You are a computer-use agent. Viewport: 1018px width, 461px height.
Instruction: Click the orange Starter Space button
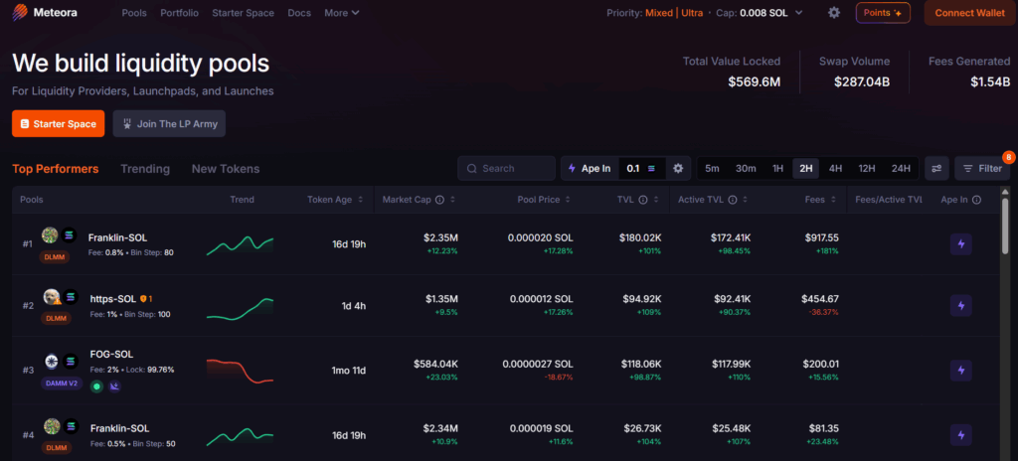[59, 124]
